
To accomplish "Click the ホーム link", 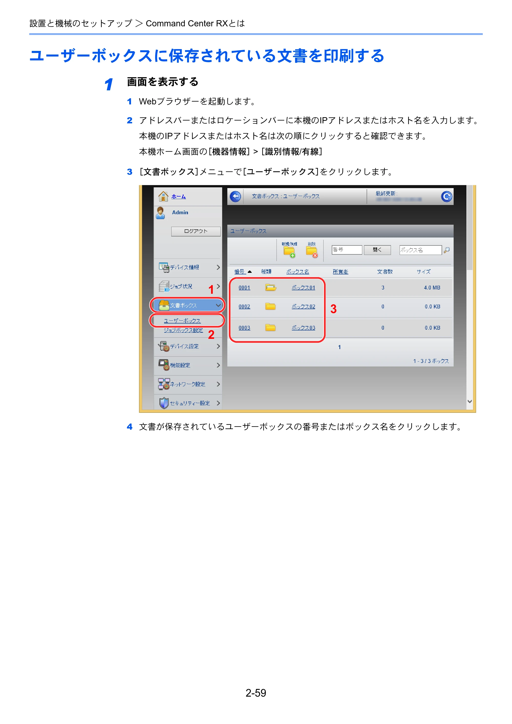I will [x=178, y=197].
